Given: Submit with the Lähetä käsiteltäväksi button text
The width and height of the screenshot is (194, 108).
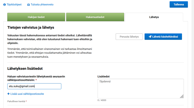Looking at the screenshot, I should (165, 37).
